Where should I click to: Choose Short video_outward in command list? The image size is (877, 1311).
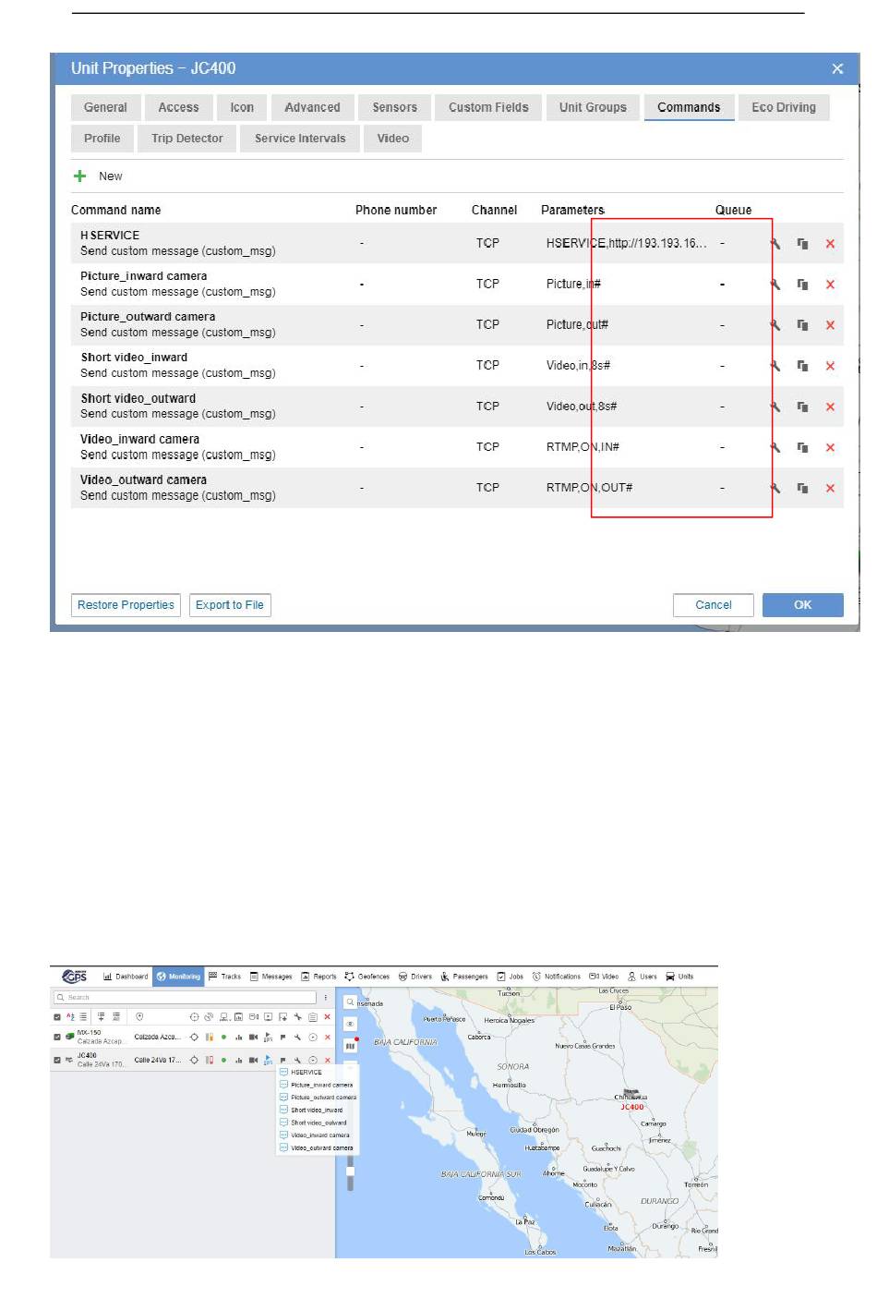(318, 1123)
